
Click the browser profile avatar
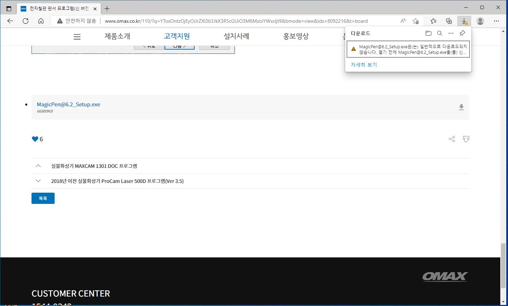pos(480,21)
